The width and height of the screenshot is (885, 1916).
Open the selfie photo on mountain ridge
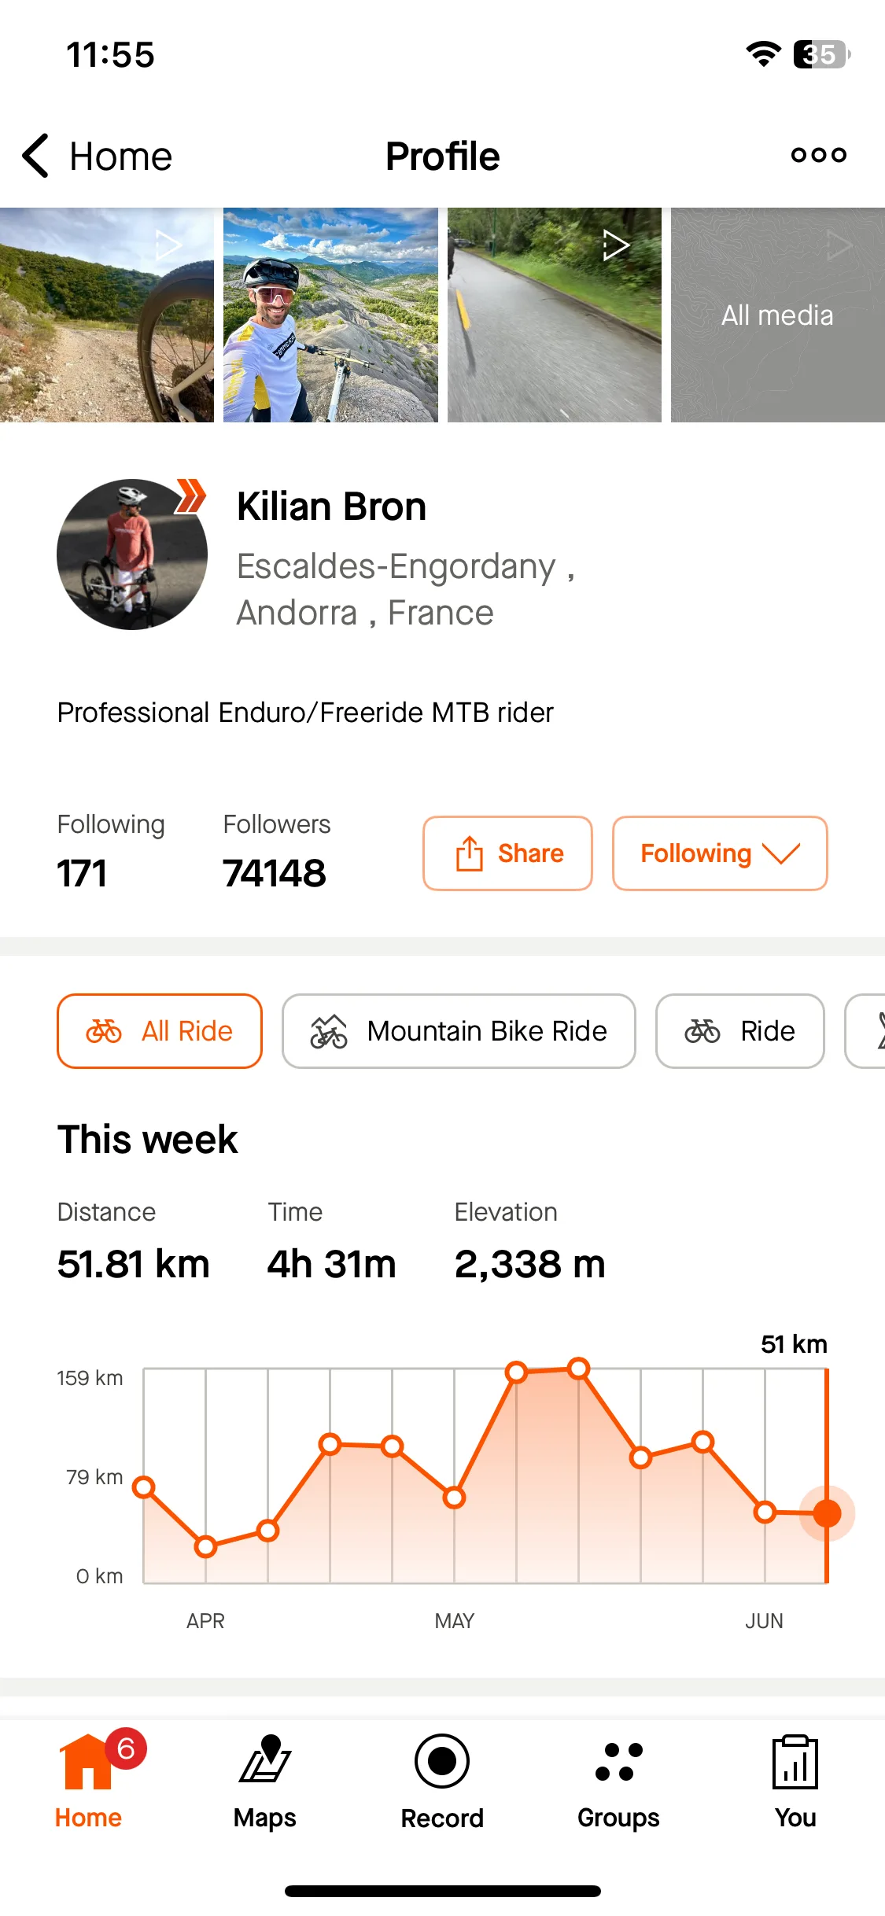330,315
